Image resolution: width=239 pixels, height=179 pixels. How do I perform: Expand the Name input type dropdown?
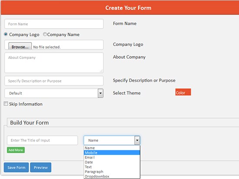[137, 140]
